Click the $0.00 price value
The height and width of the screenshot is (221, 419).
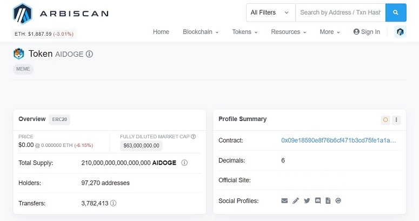pyautogui.click(x=26, y=145)
